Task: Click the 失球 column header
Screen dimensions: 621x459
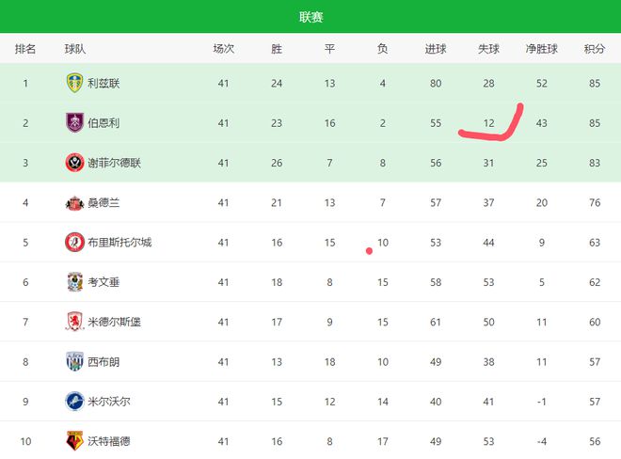Action: pos(488,49)
